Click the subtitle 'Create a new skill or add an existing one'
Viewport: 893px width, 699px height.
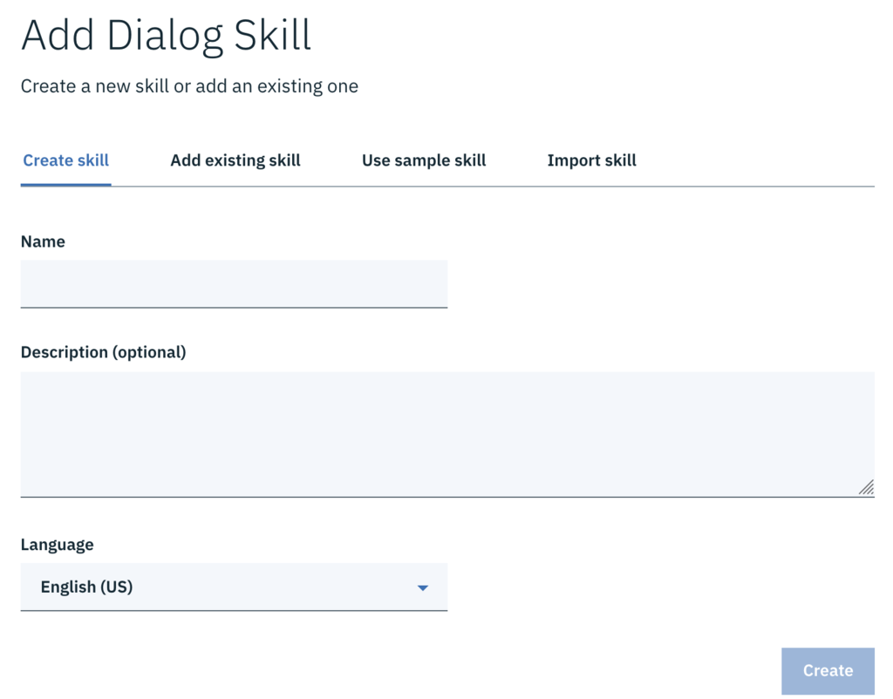pos(189,86)
